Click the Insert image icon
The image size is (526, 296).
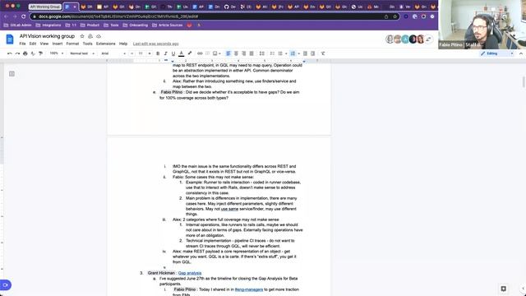(x=215, y=53)
